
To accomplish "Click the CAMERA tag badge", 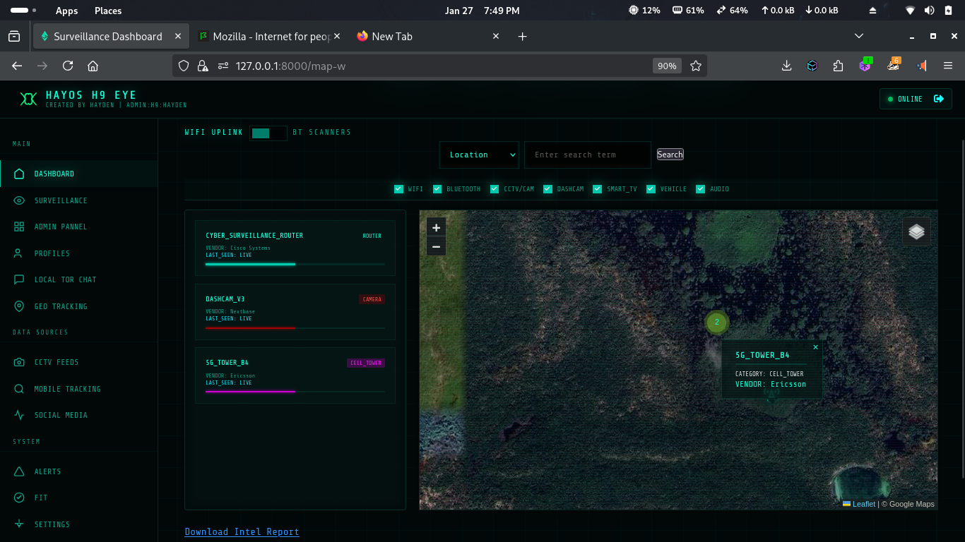I will coord(372,299).
